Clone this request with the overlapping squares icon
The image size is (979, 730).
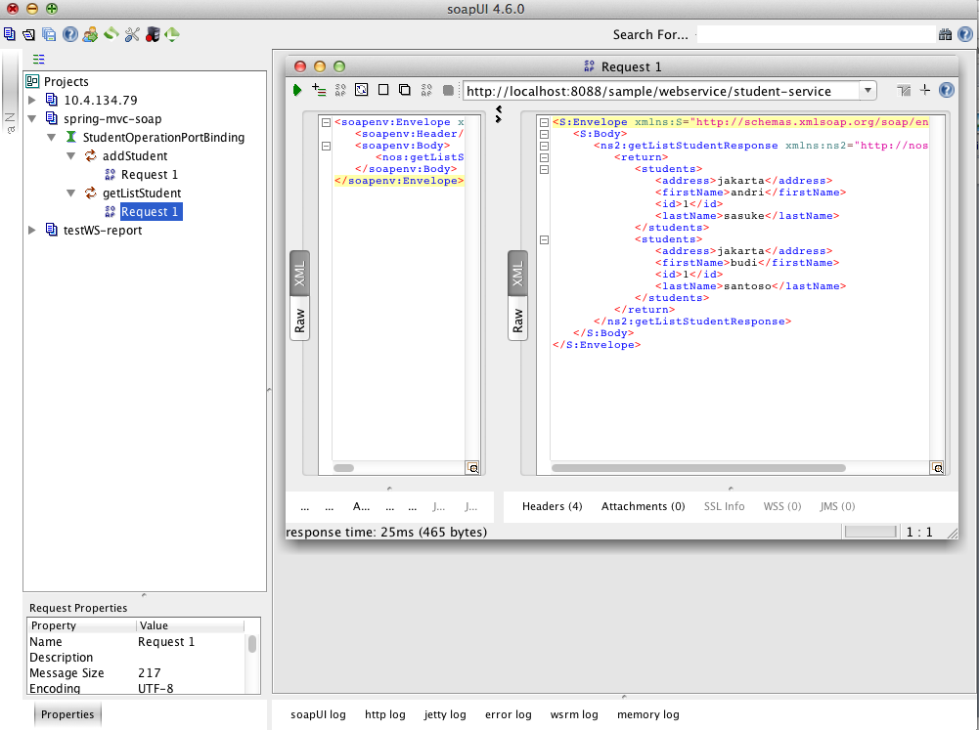(x=405, y=90)
